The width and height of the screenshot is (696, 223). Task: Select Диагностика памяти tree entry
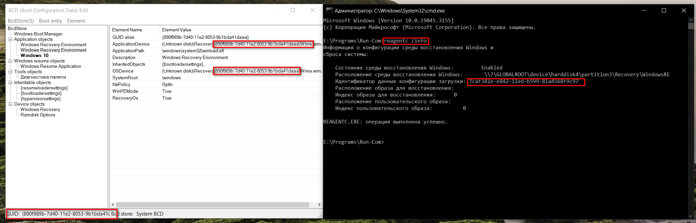click(x=43, y=77)
